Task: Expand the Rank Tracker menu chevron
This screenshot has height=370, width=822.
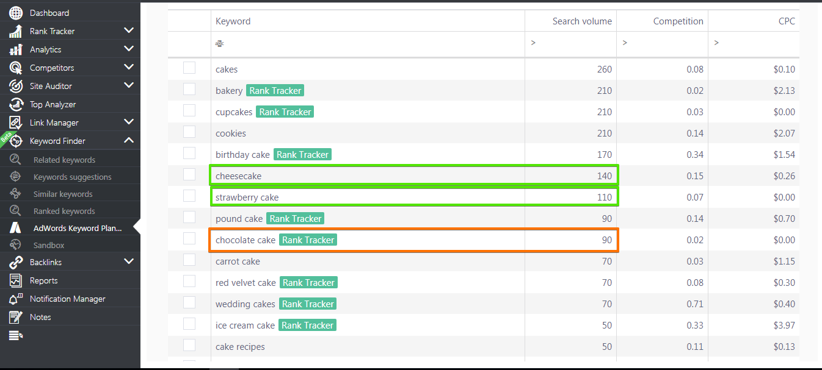Action: (128, 30)
